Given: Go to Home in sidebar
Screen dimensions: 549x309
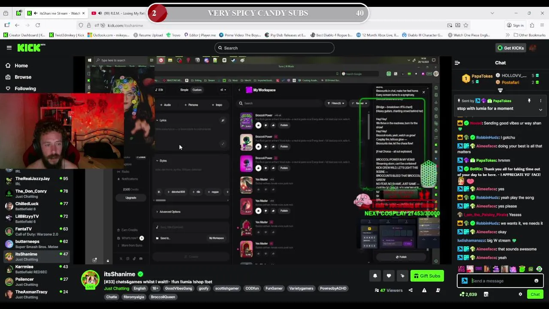Looking at the screenshot, I should (x=16, y=66).
